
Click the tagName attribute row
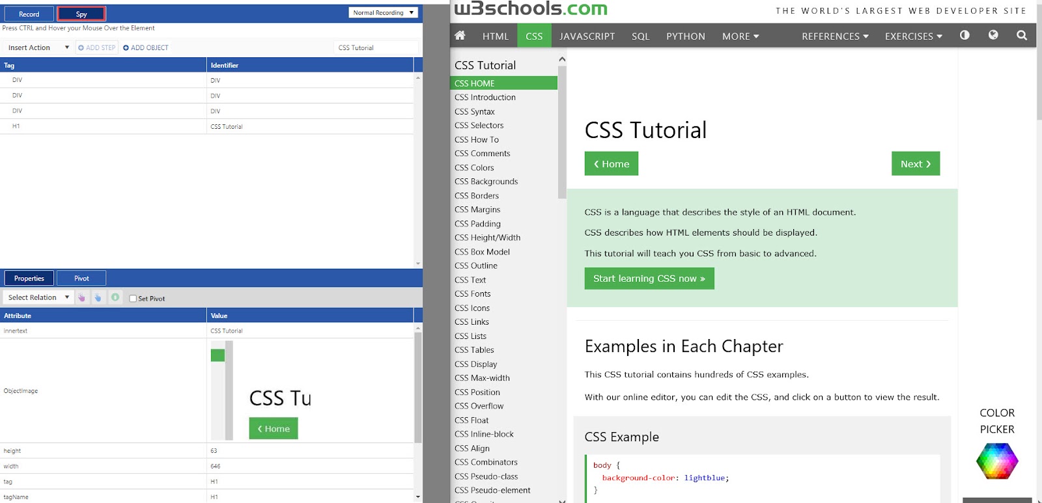tap(206, 497)
